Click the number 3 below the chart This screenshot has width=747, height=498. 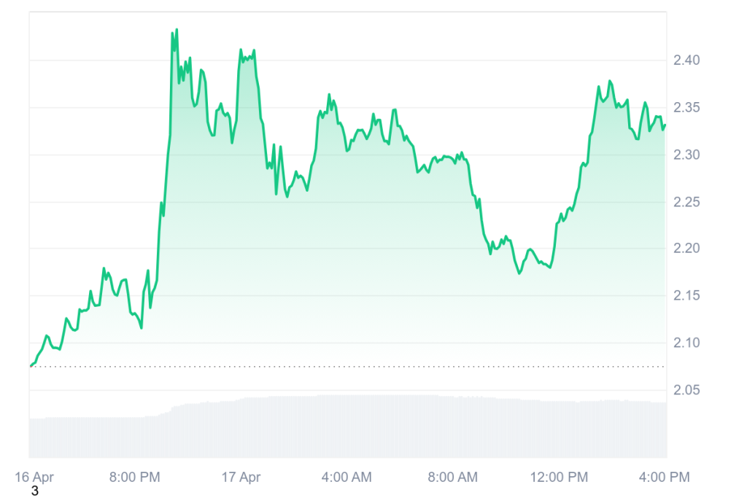34,491
